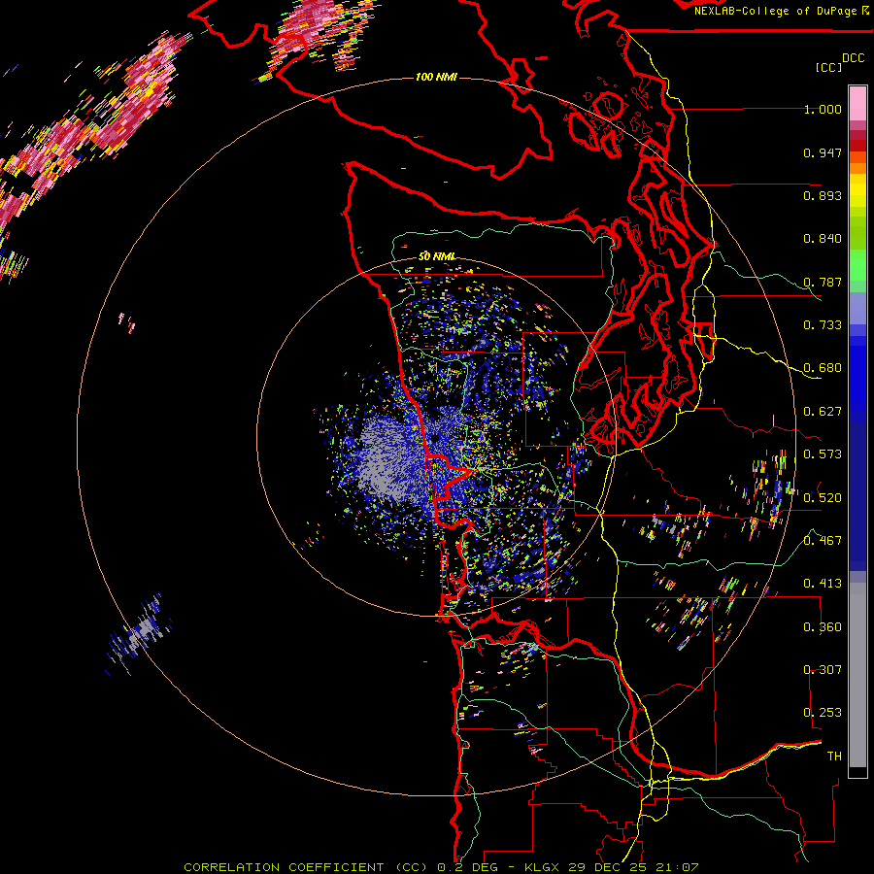
Task: Pick the light pink swatch of the color bar
Action: [x=857, y=103]
